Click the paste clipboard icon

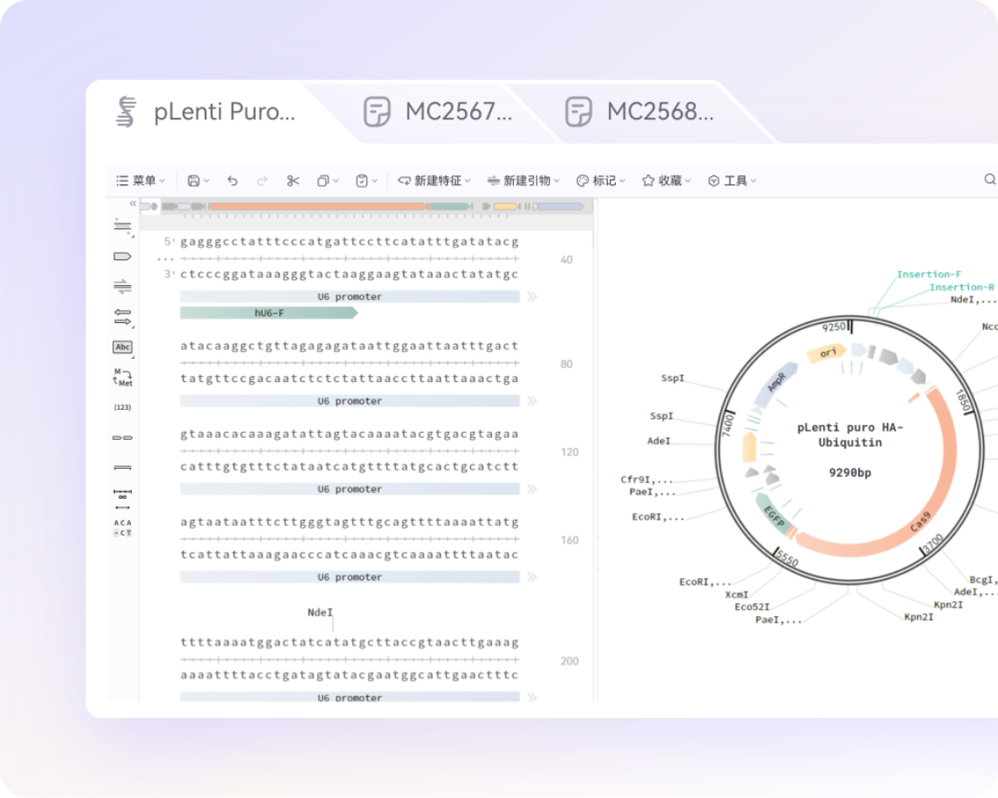point(362,181)
